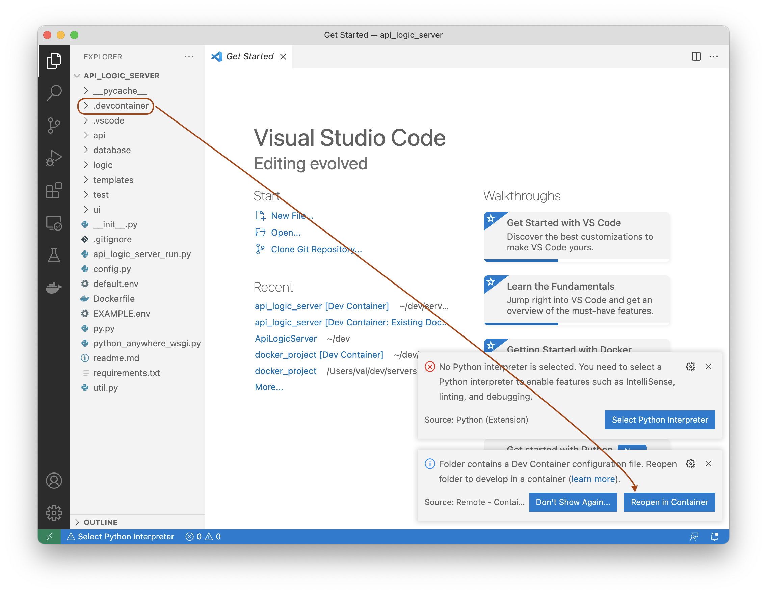Click the Remote Container icon in status bar
The width and height of the screenshot is (767, 594).
click(x=49, y=536)
